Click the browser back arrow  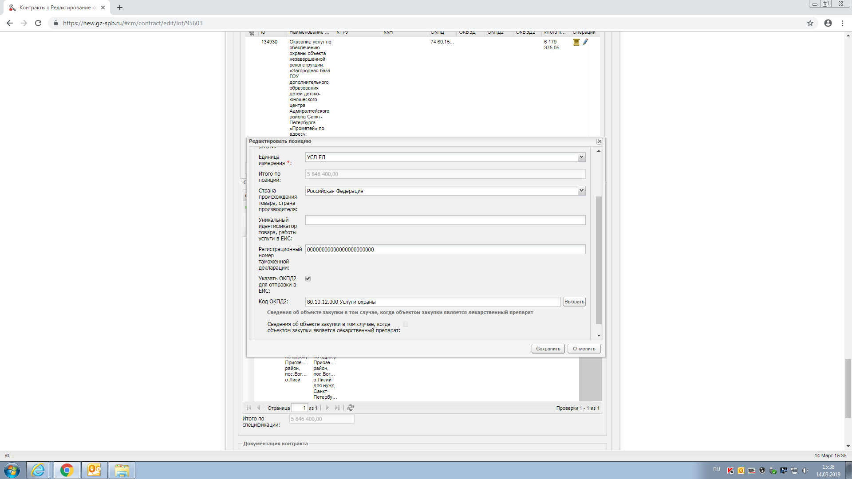[10, 23]
